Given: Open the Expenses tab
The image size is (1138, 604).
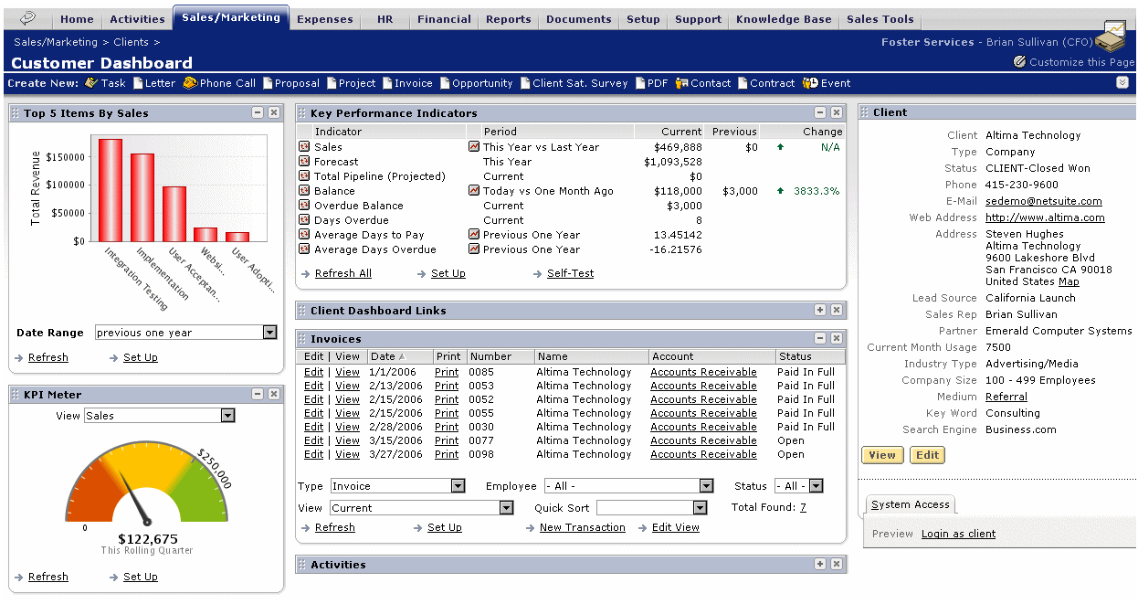Looking at the screenshot, I should tap(324, 19).
